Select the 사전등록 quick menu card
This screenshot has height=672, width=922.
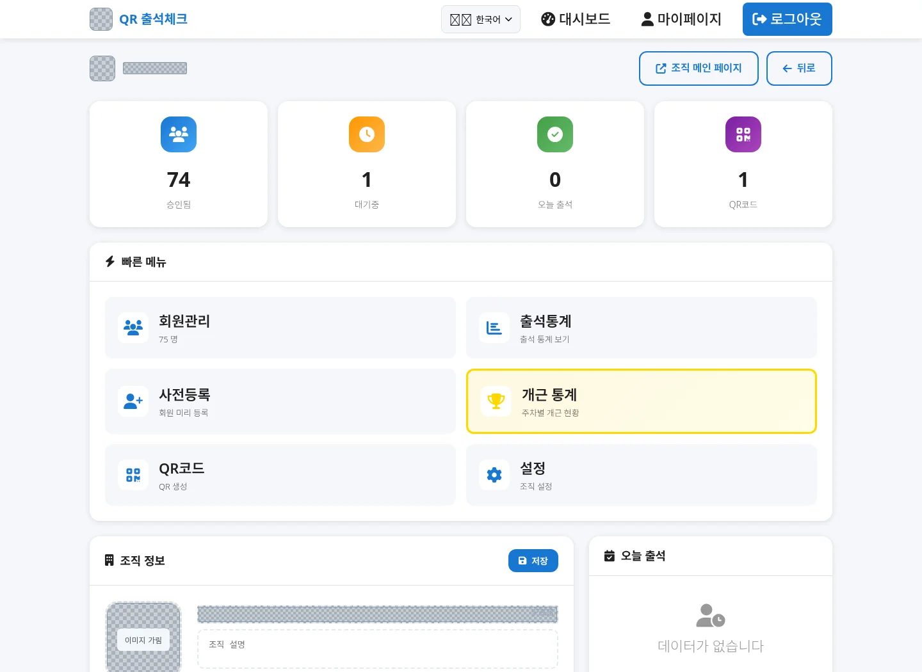tap(280, 401)
